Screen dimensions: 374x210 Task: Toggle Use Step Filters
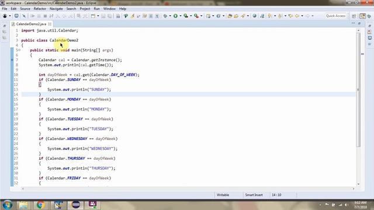click(85, 16)
